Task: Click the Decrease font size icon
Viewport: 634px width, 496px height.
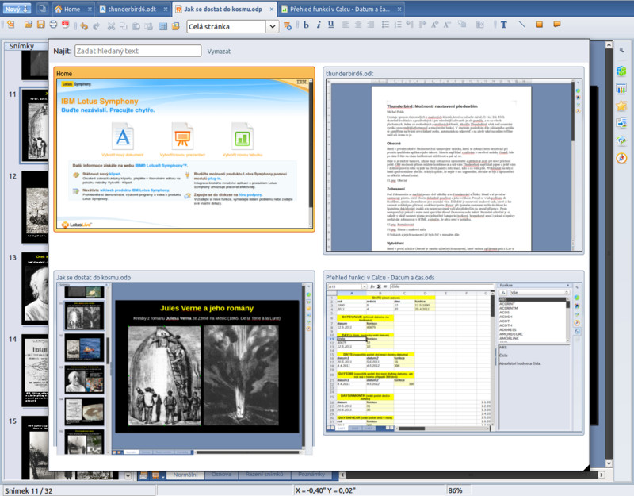Action: [x=447, y=25]
